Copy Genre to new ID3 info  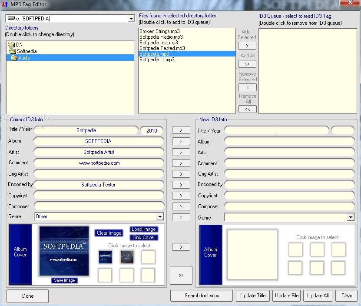[x=181, y=217]
